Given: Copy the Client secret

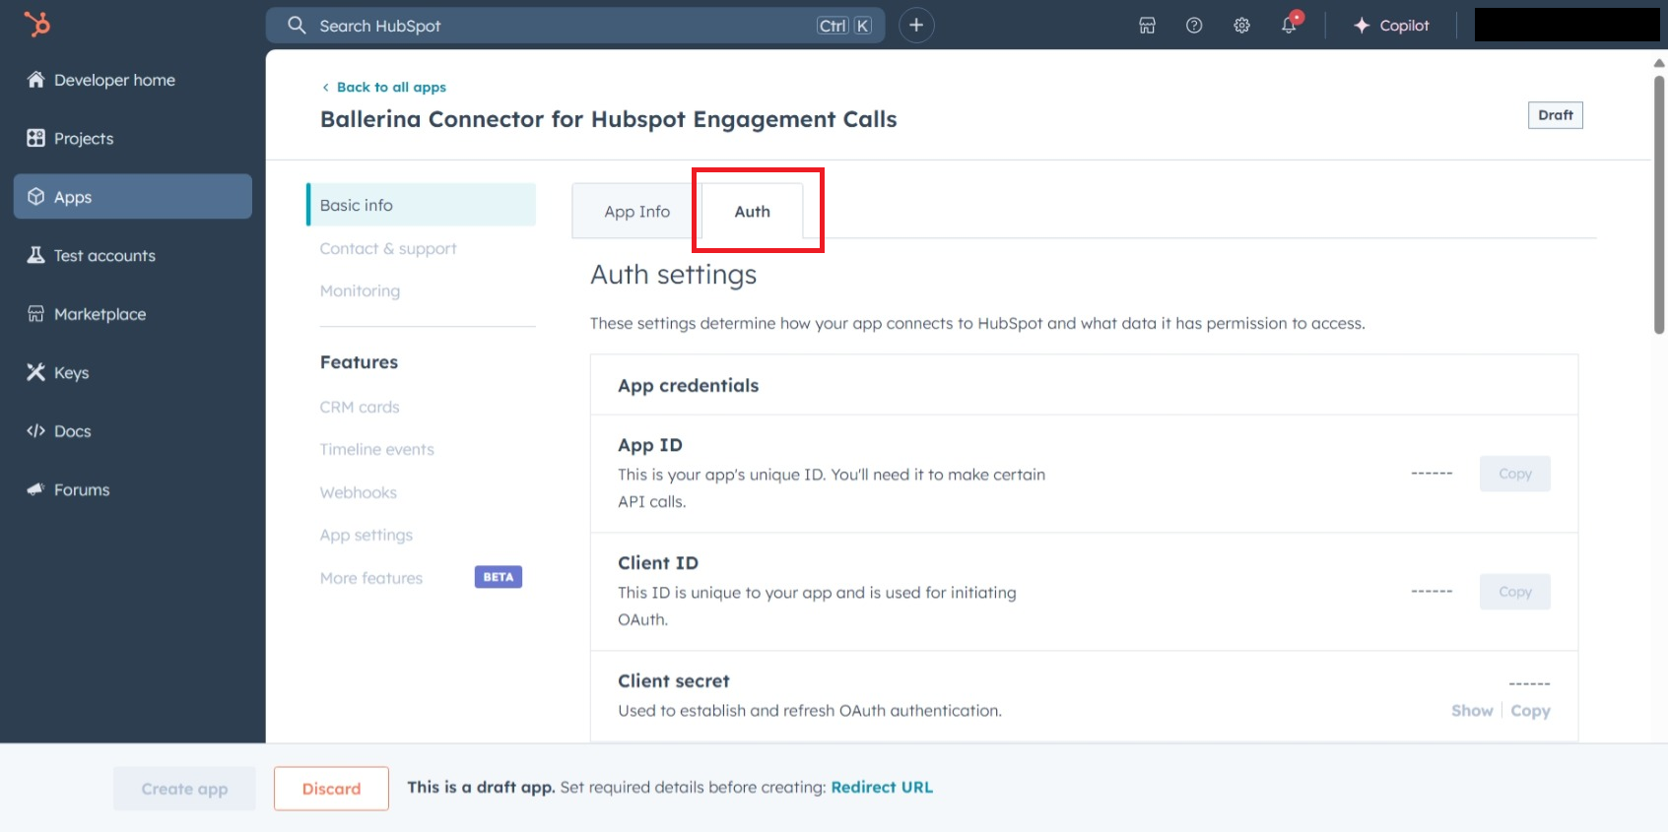Looking at the screenshot, I should point(1530,711).
